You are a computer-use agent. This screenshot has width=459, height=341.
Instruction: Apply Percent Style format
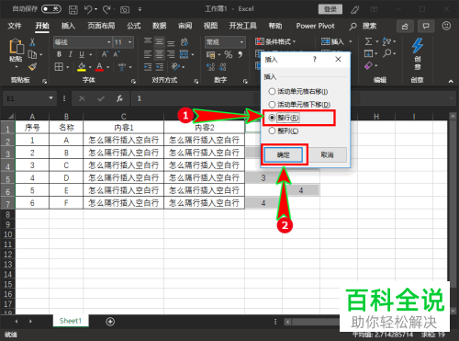click(229, 54)
